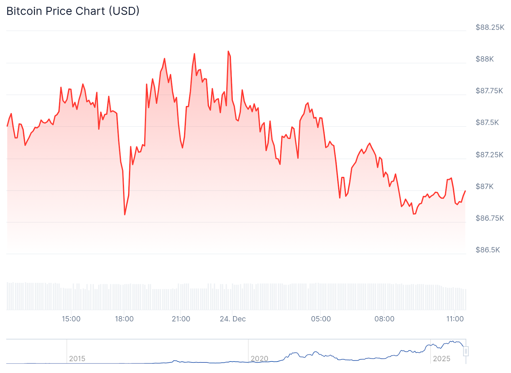Click the $88K price axis label

[x=484, y=59]
